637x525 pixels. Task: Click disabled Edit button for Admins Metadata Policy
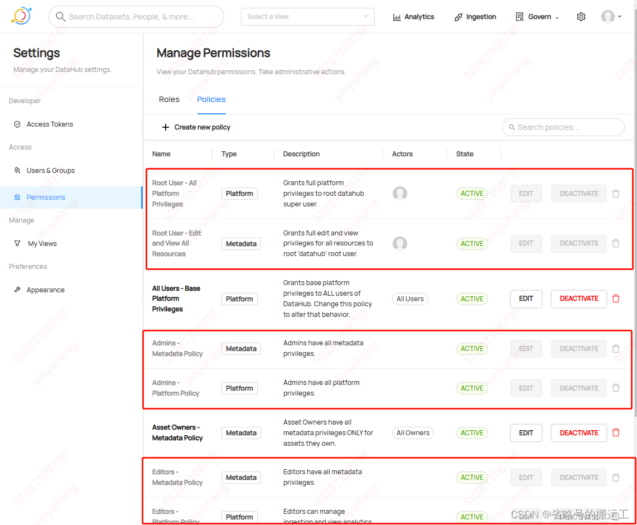click(x=526, y=349)
